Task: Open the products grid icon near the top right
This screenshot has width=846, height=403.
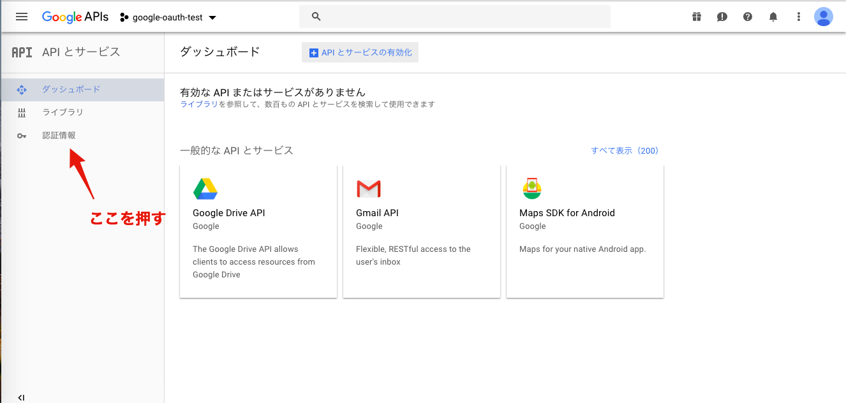Action: tap(696, 17)
